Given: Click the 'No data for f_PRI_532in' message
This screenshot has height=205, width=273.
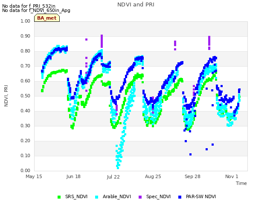Looking at the screenshot, I should pos(29,6).
